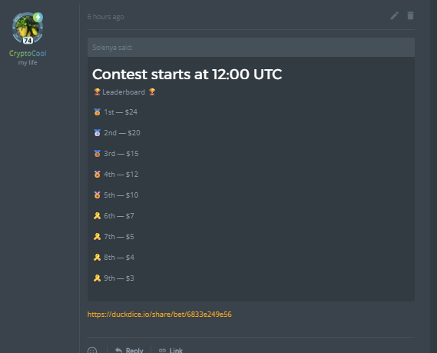Click the Solenya said quote header
This screenshot has width=437, height=353.
point(251,48)
